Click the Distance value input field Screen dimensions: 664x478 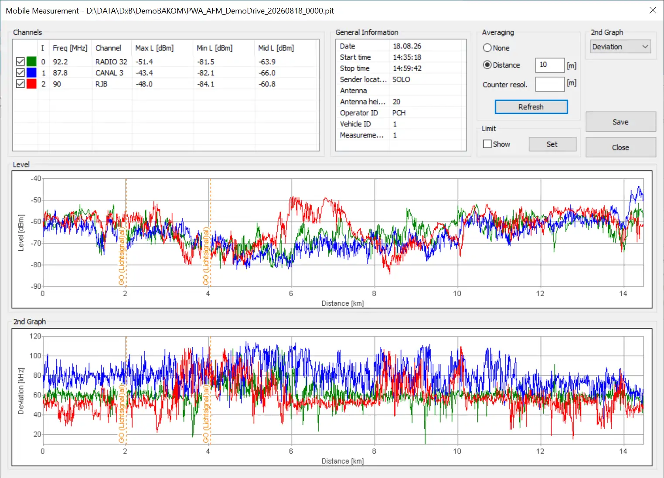(550, 65)
